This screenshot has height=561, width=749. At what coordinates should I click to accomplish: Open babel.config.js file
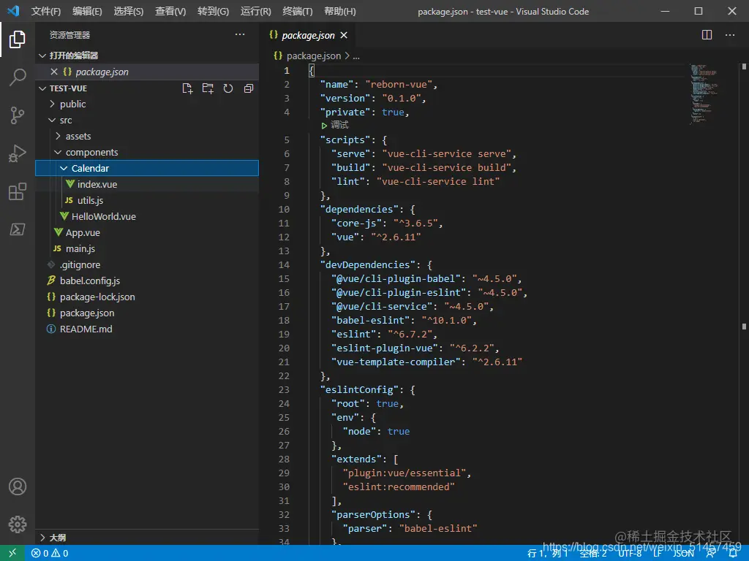click(147, 280)
